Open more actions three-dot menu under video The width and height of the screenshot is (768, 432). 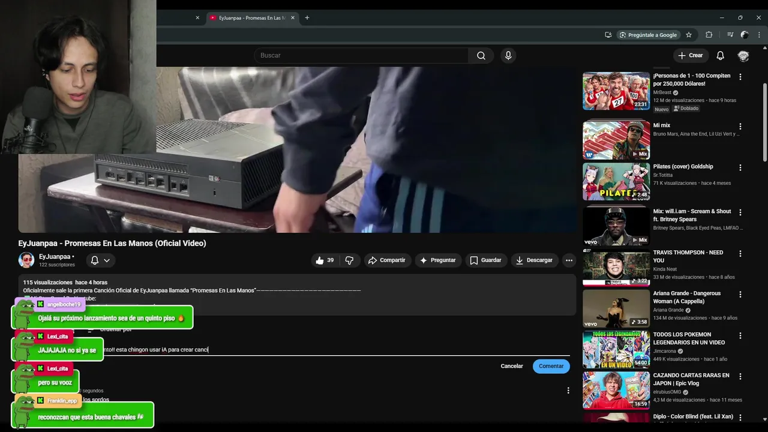tap(569, 260)
